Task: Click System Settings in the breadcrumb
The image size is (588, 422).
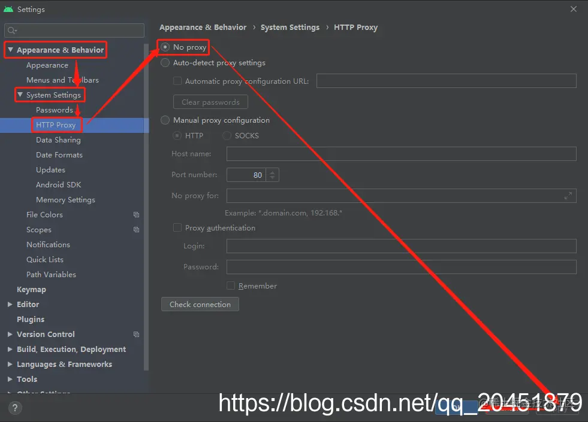Action: (290, 28)
